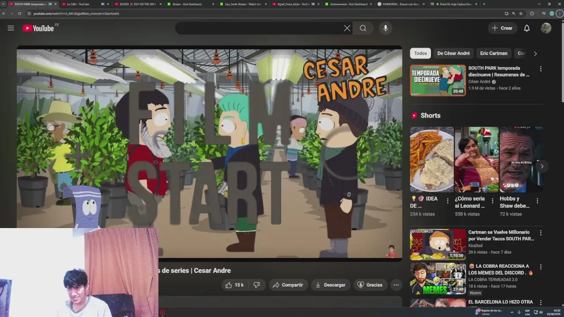Open EL BARCELONA LO HIZO OTRA video title

pyautogui.click(x=501, y=302)
